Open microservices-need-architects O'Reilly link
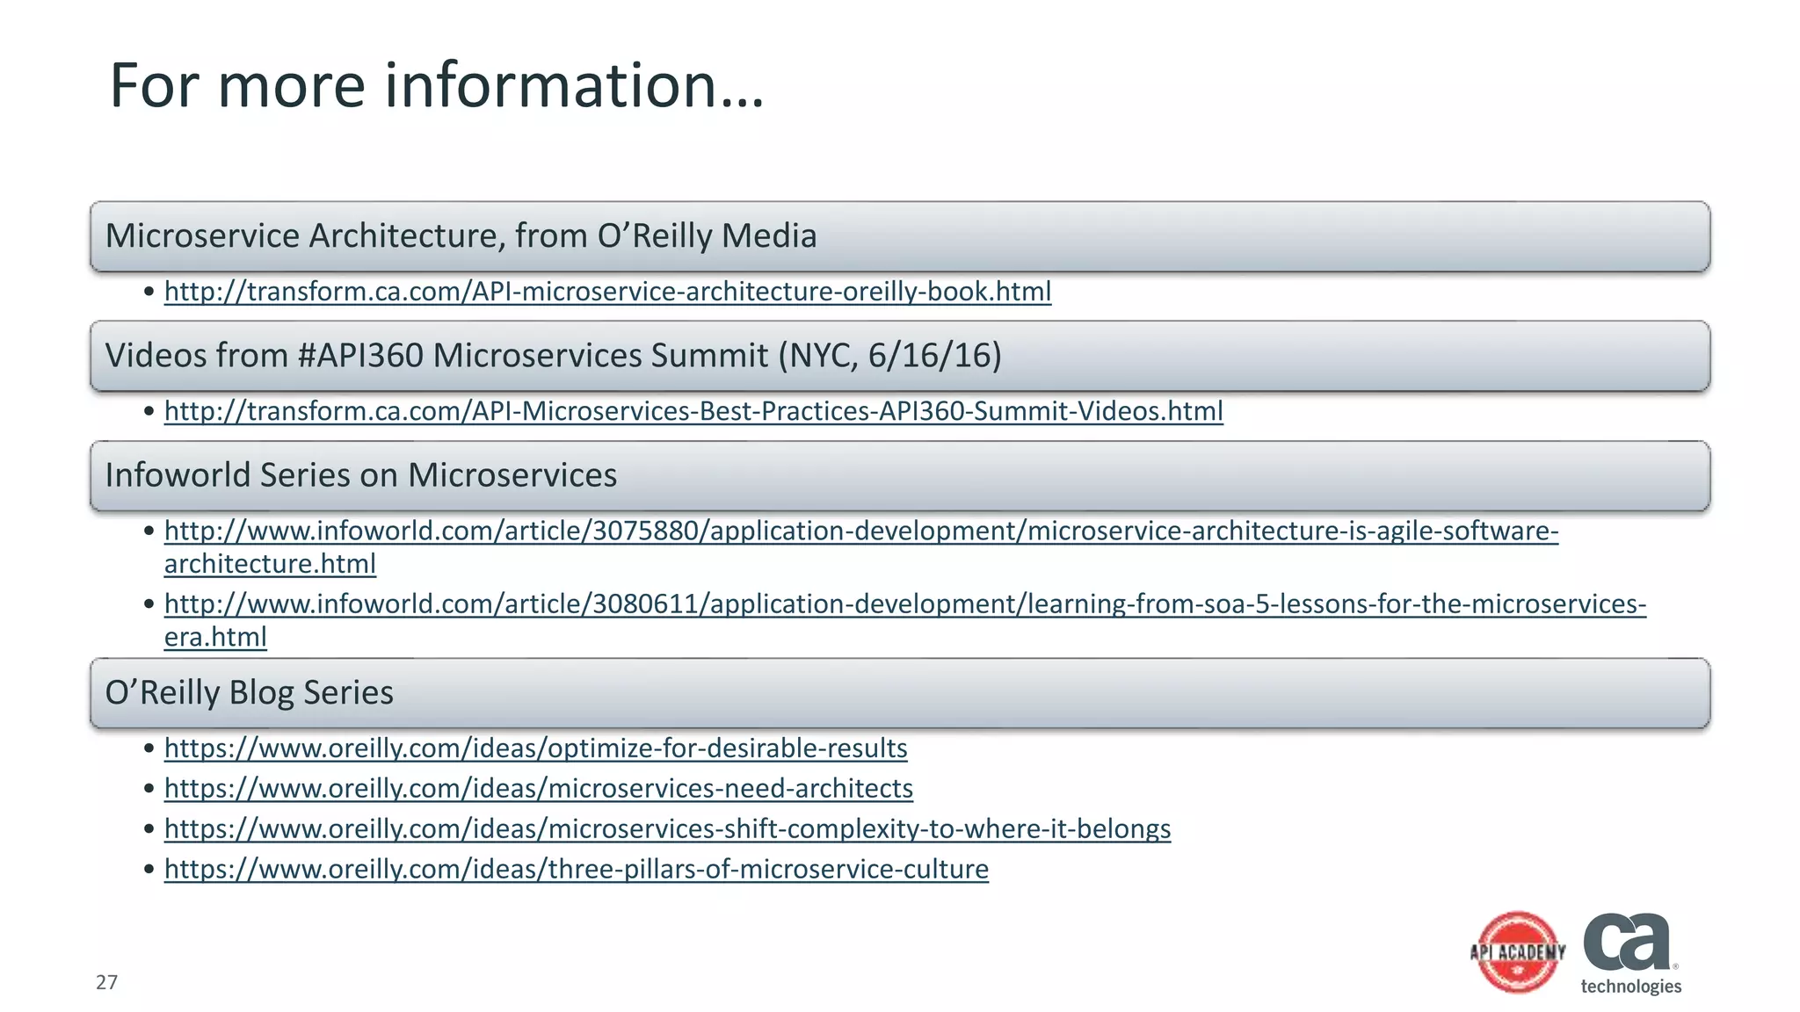Image resolution: width=1800 pixels, height=1012 pixels. (539, 788)
